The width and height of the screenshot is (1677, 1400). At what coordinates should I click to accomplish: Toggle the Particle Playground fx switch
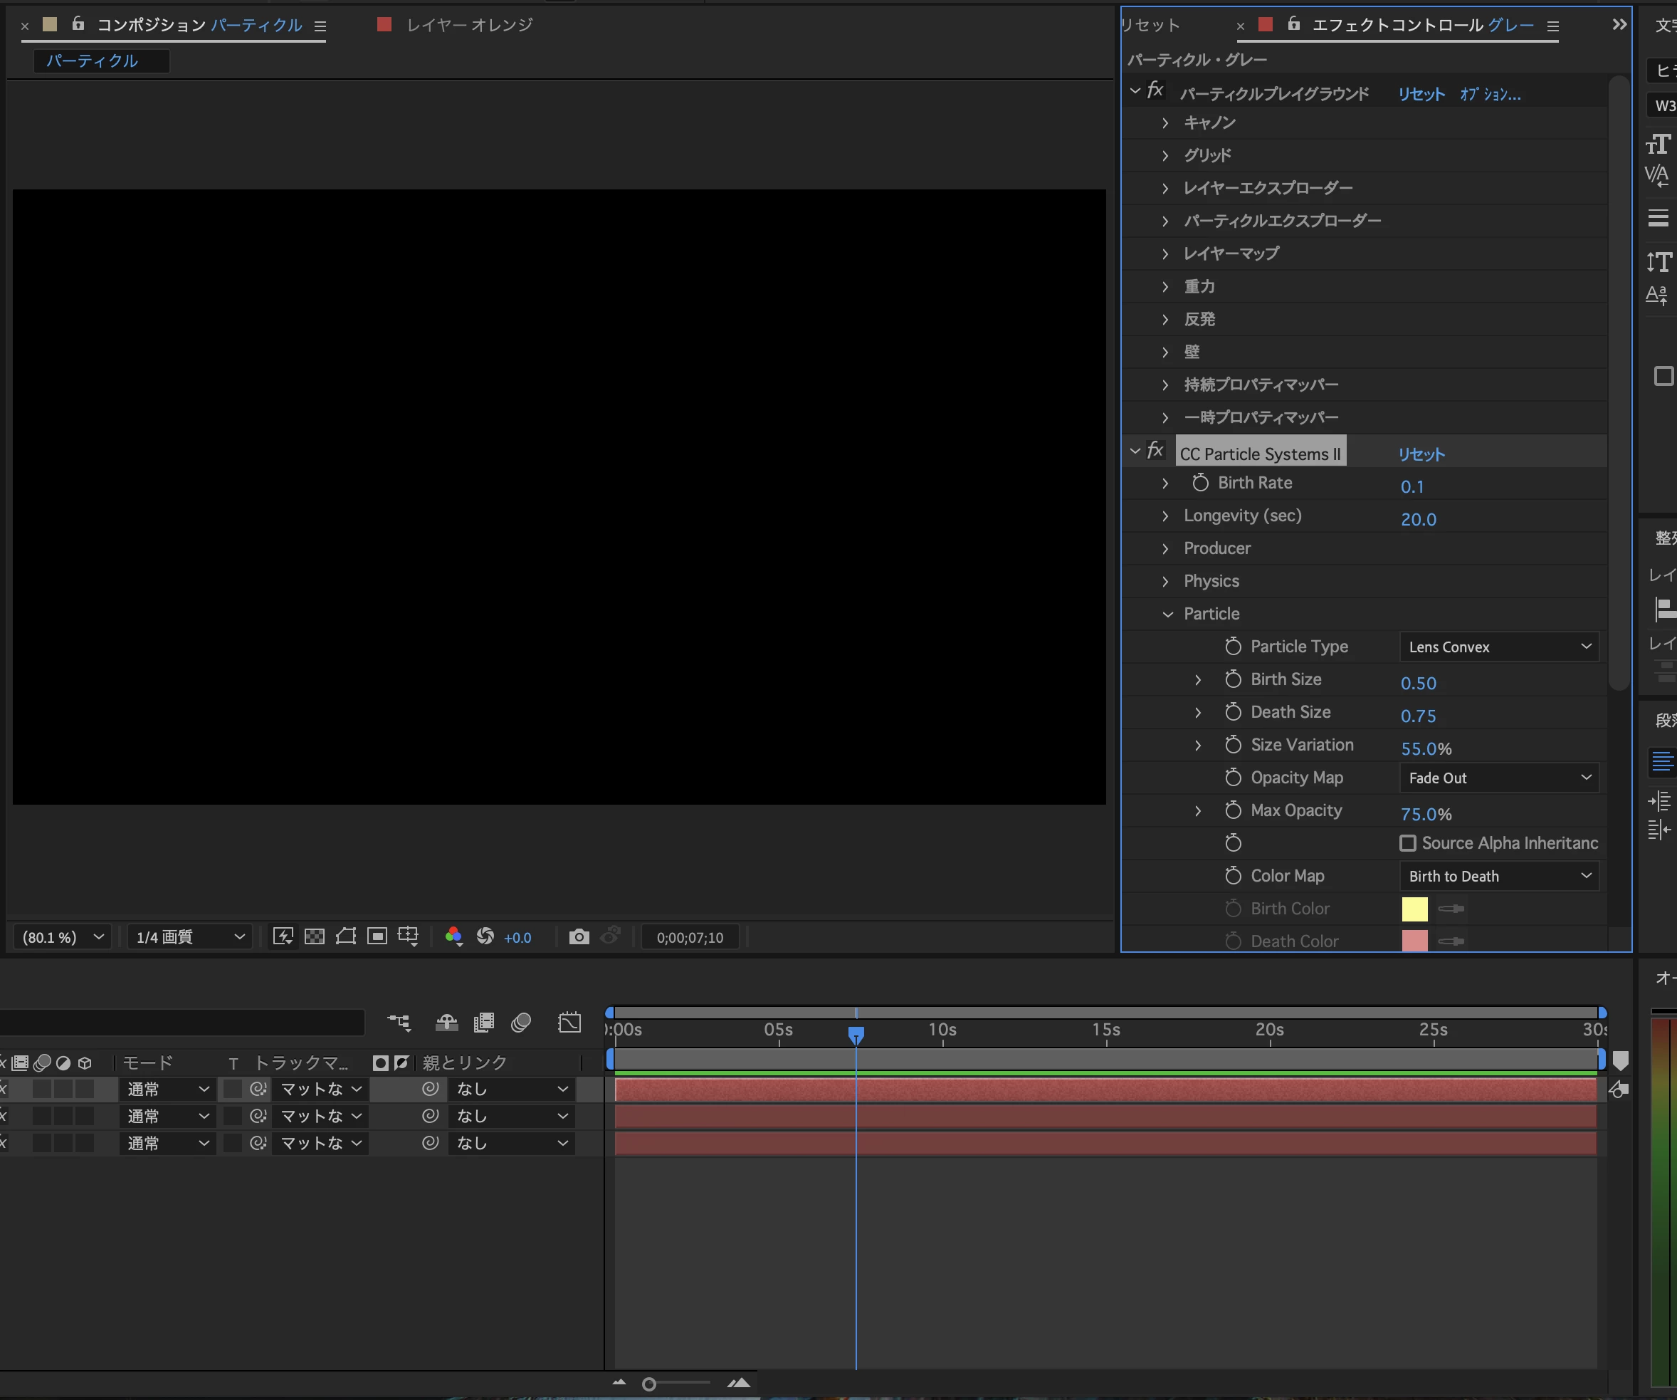point(1155,90)
